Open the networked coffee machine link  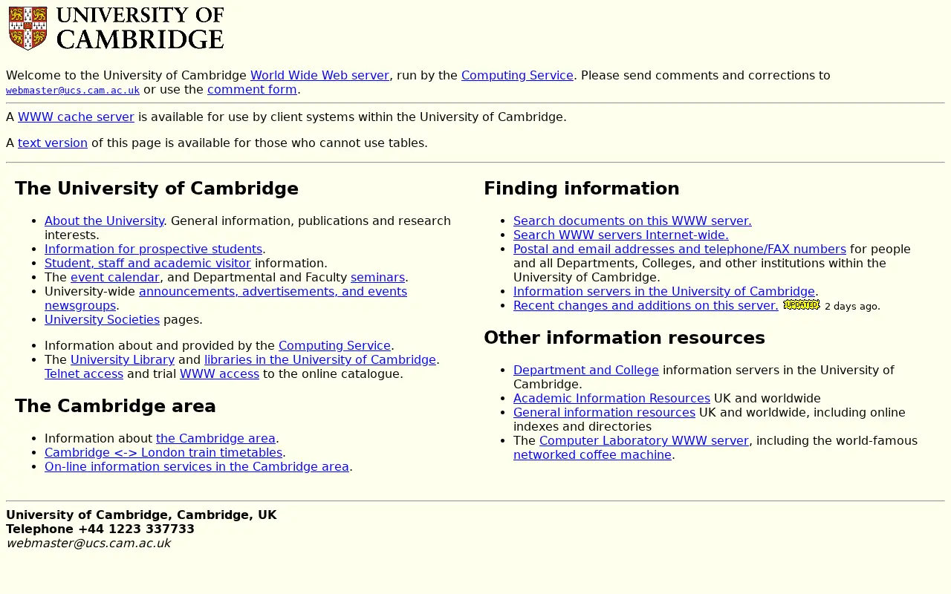coord(592,455)
